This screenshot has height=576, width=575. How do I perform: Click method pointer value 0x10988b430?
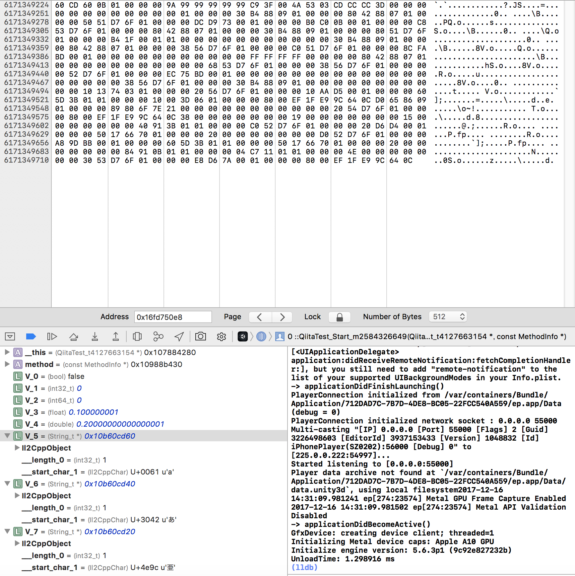pyautogui.click(x=157, y=364)
